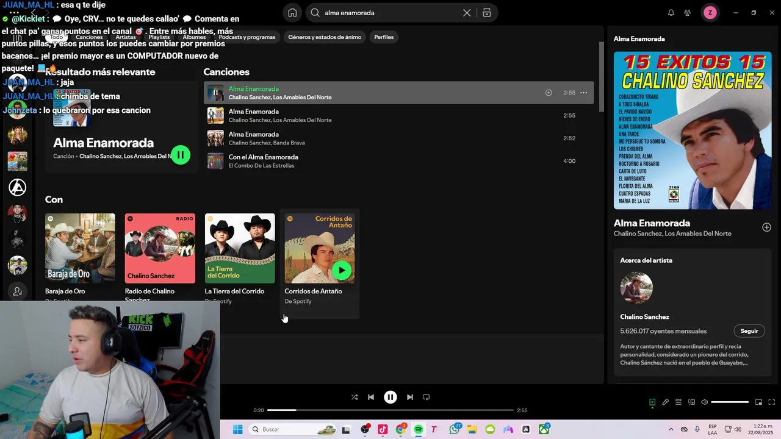Select the Playlists filter chip

(159, 37)
